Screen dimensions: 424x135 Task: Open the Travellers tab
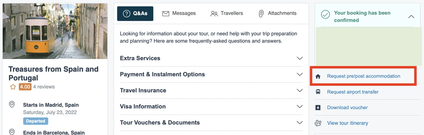point(226,14)
